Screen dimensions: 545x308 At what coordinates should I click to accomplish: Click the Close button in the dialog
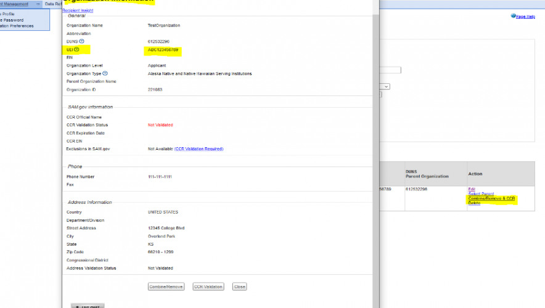(x=239, y=286)
